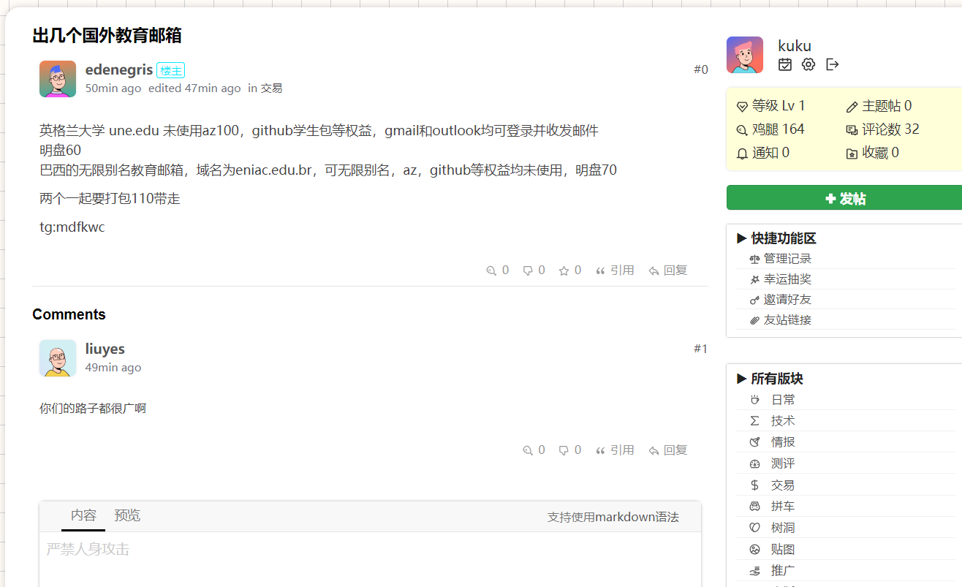Open edenegris username link
Screen dimensions: 962x587
(119, 69)
